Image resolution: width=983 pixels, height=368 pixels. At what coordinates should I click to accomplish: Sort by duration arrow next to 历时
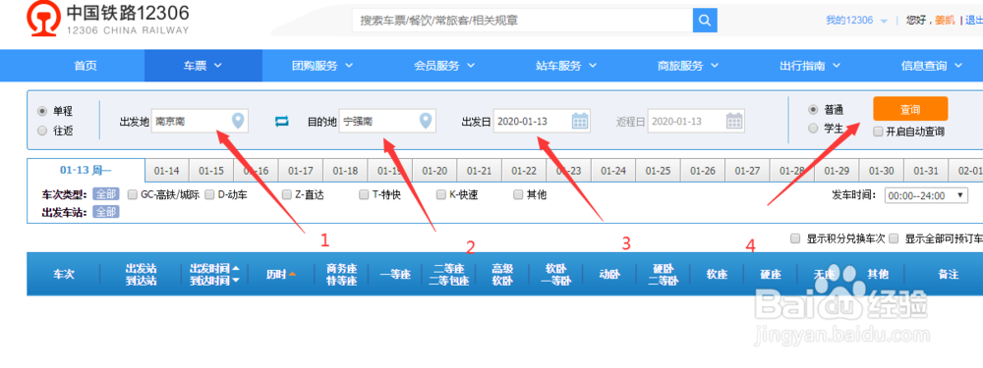(x=292, y=274)
